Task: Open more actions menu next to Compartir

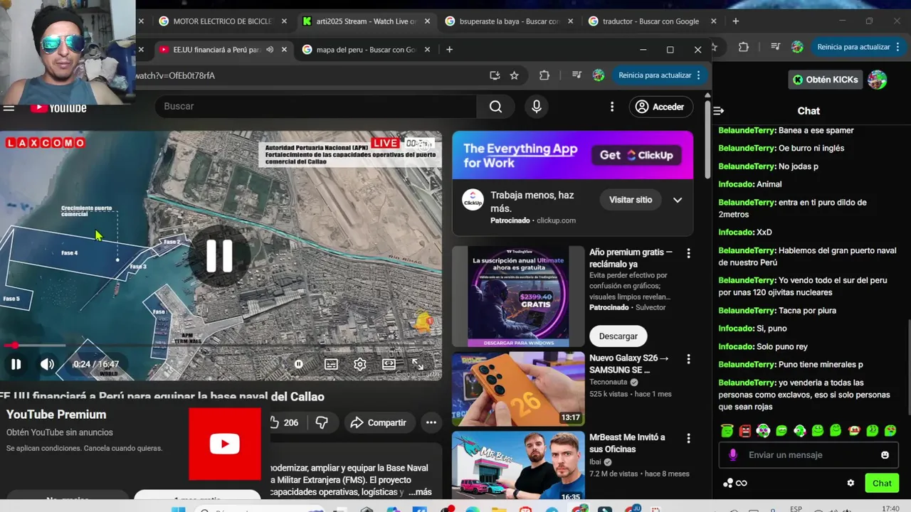Action: pos(431,422)
